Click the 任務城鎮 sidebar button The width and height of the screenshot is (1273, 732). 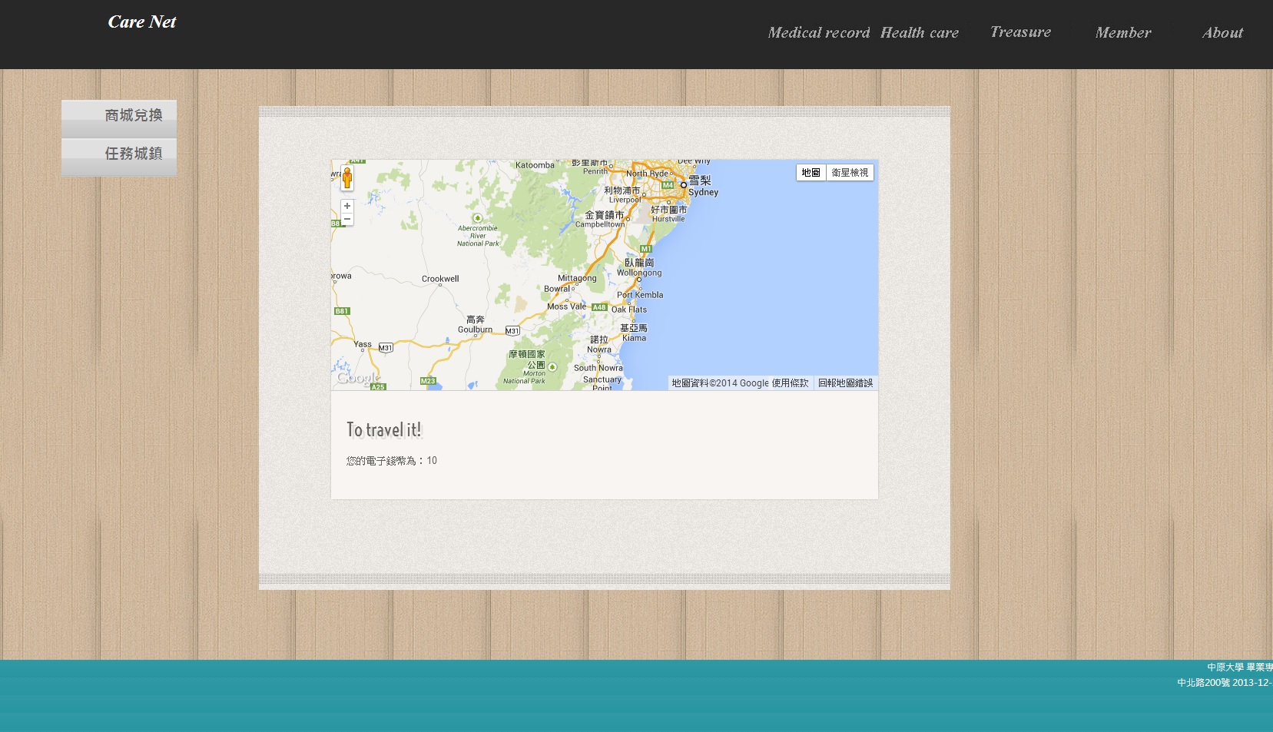119,154
